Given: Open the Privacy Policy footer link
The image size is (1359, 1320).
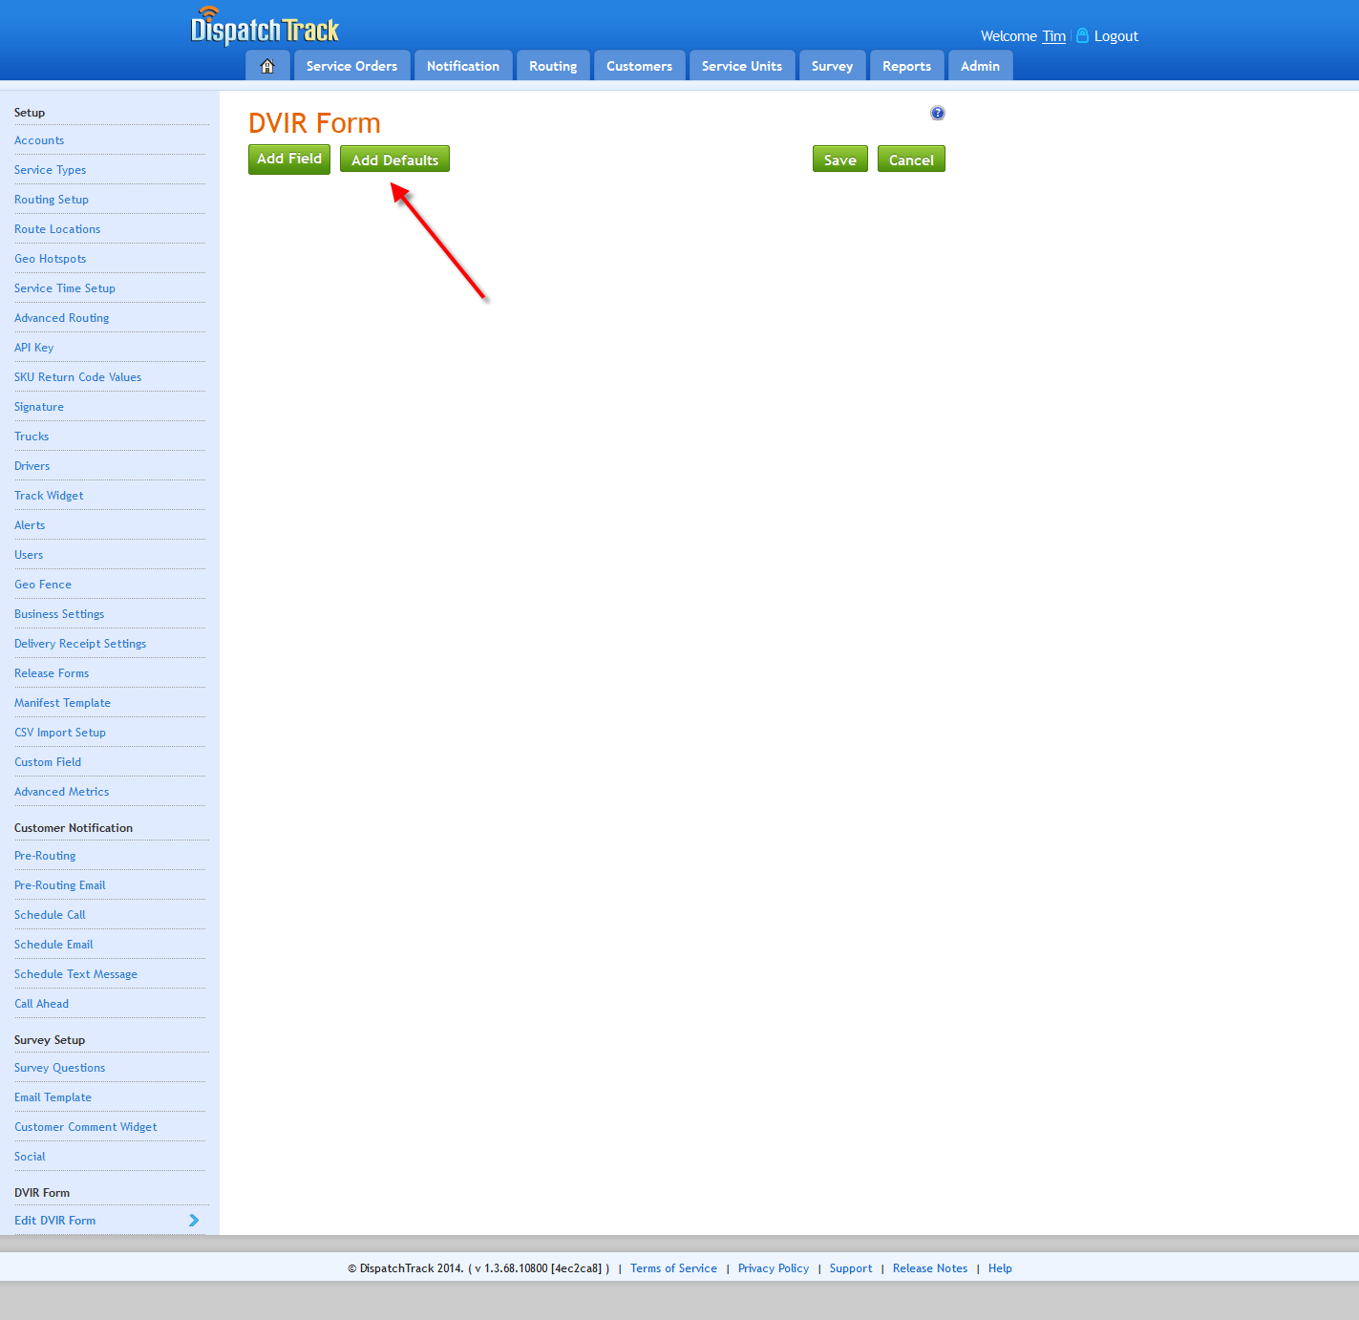Looking at the screenshot, I should click(773, 1268).
